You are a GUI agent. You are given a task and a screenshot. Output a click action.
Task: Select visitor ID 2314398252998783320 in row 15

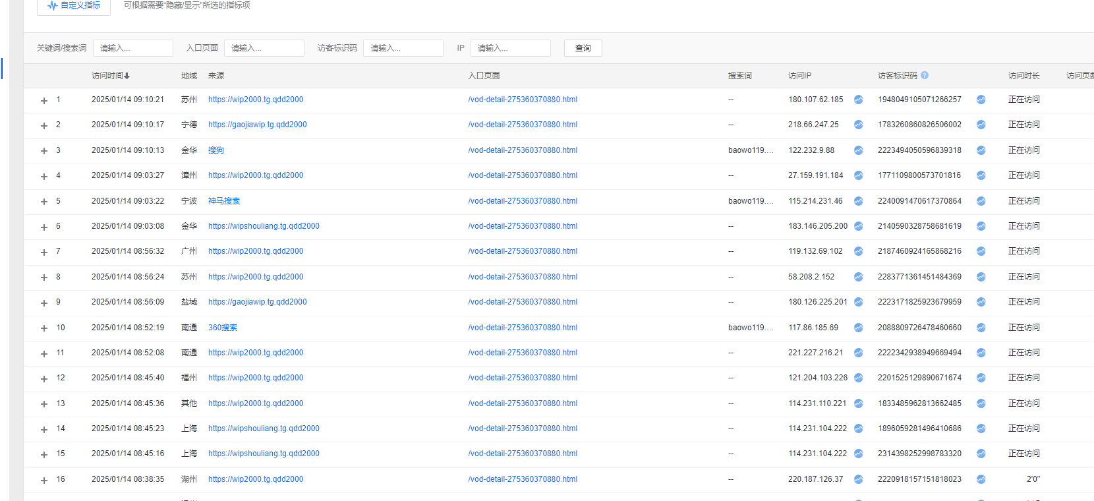tap(919, 454)
